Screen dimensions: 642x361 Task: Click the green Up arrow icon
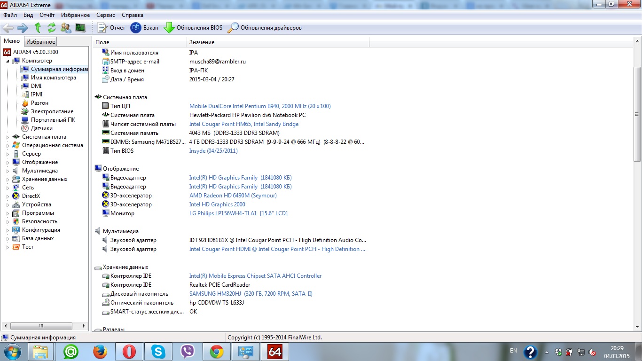38,28
